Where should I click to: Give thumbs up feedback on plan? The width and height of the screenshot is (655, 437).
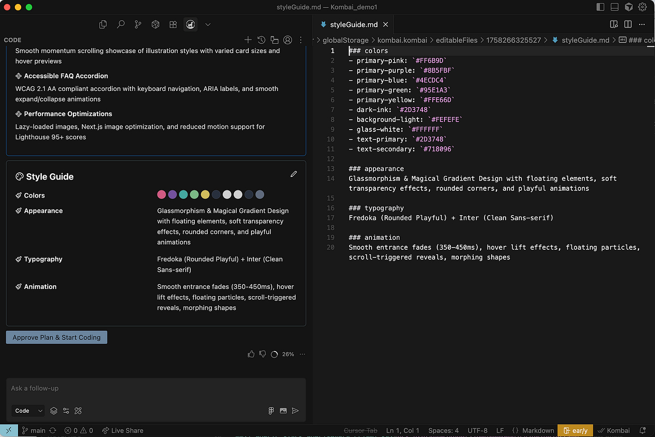(251, 354)
